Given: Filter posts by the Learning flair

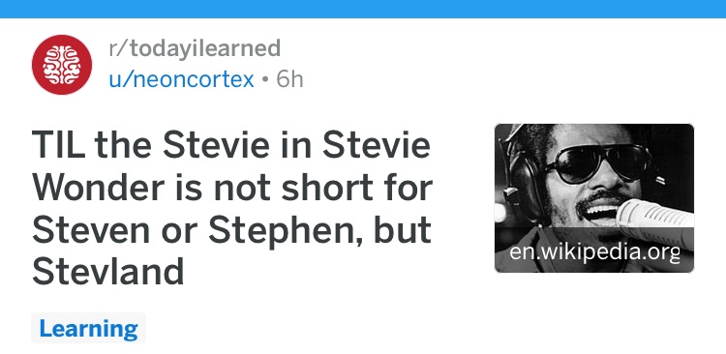Looking at the screenshot, I should (x=88, y=328).
